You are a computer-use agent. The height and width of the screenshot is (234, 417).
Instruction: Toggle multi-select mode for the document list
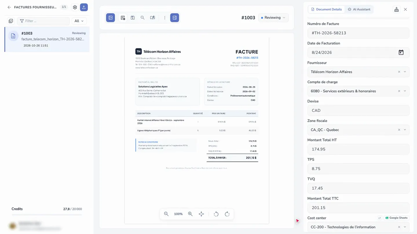click(11, 21)
